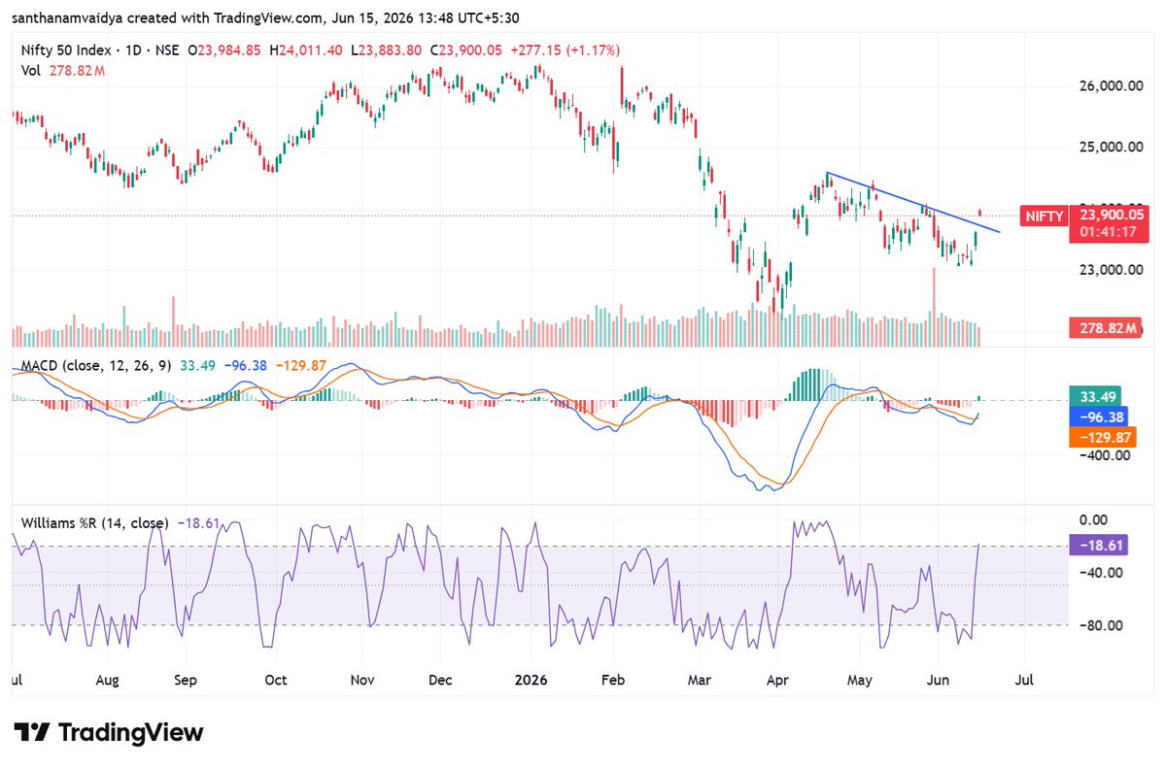Click the Aug label on the time axis
Image resolution: width=1166 pixels, height=768 pixels.
tap(108, 680)
